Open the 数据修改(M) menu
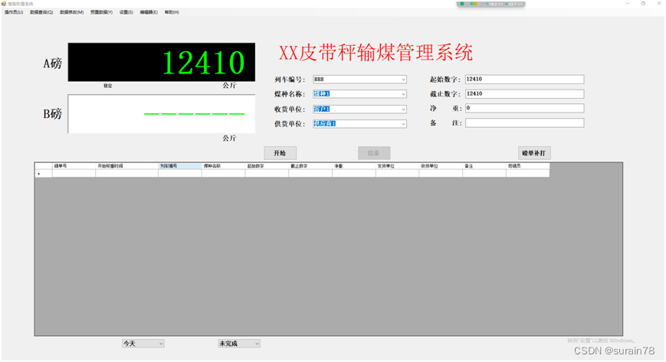Image resolution: width=666 pixels, height=362 pixels. (x=72, y=12)
